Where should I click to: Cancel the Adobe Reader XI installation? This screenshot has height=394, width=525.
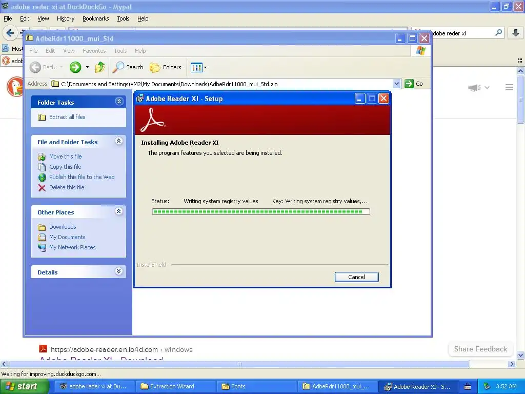tap(357, 277)
